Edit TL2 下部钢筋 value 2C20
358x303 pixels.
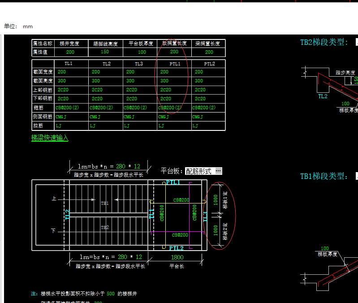(x=97, y=99)
